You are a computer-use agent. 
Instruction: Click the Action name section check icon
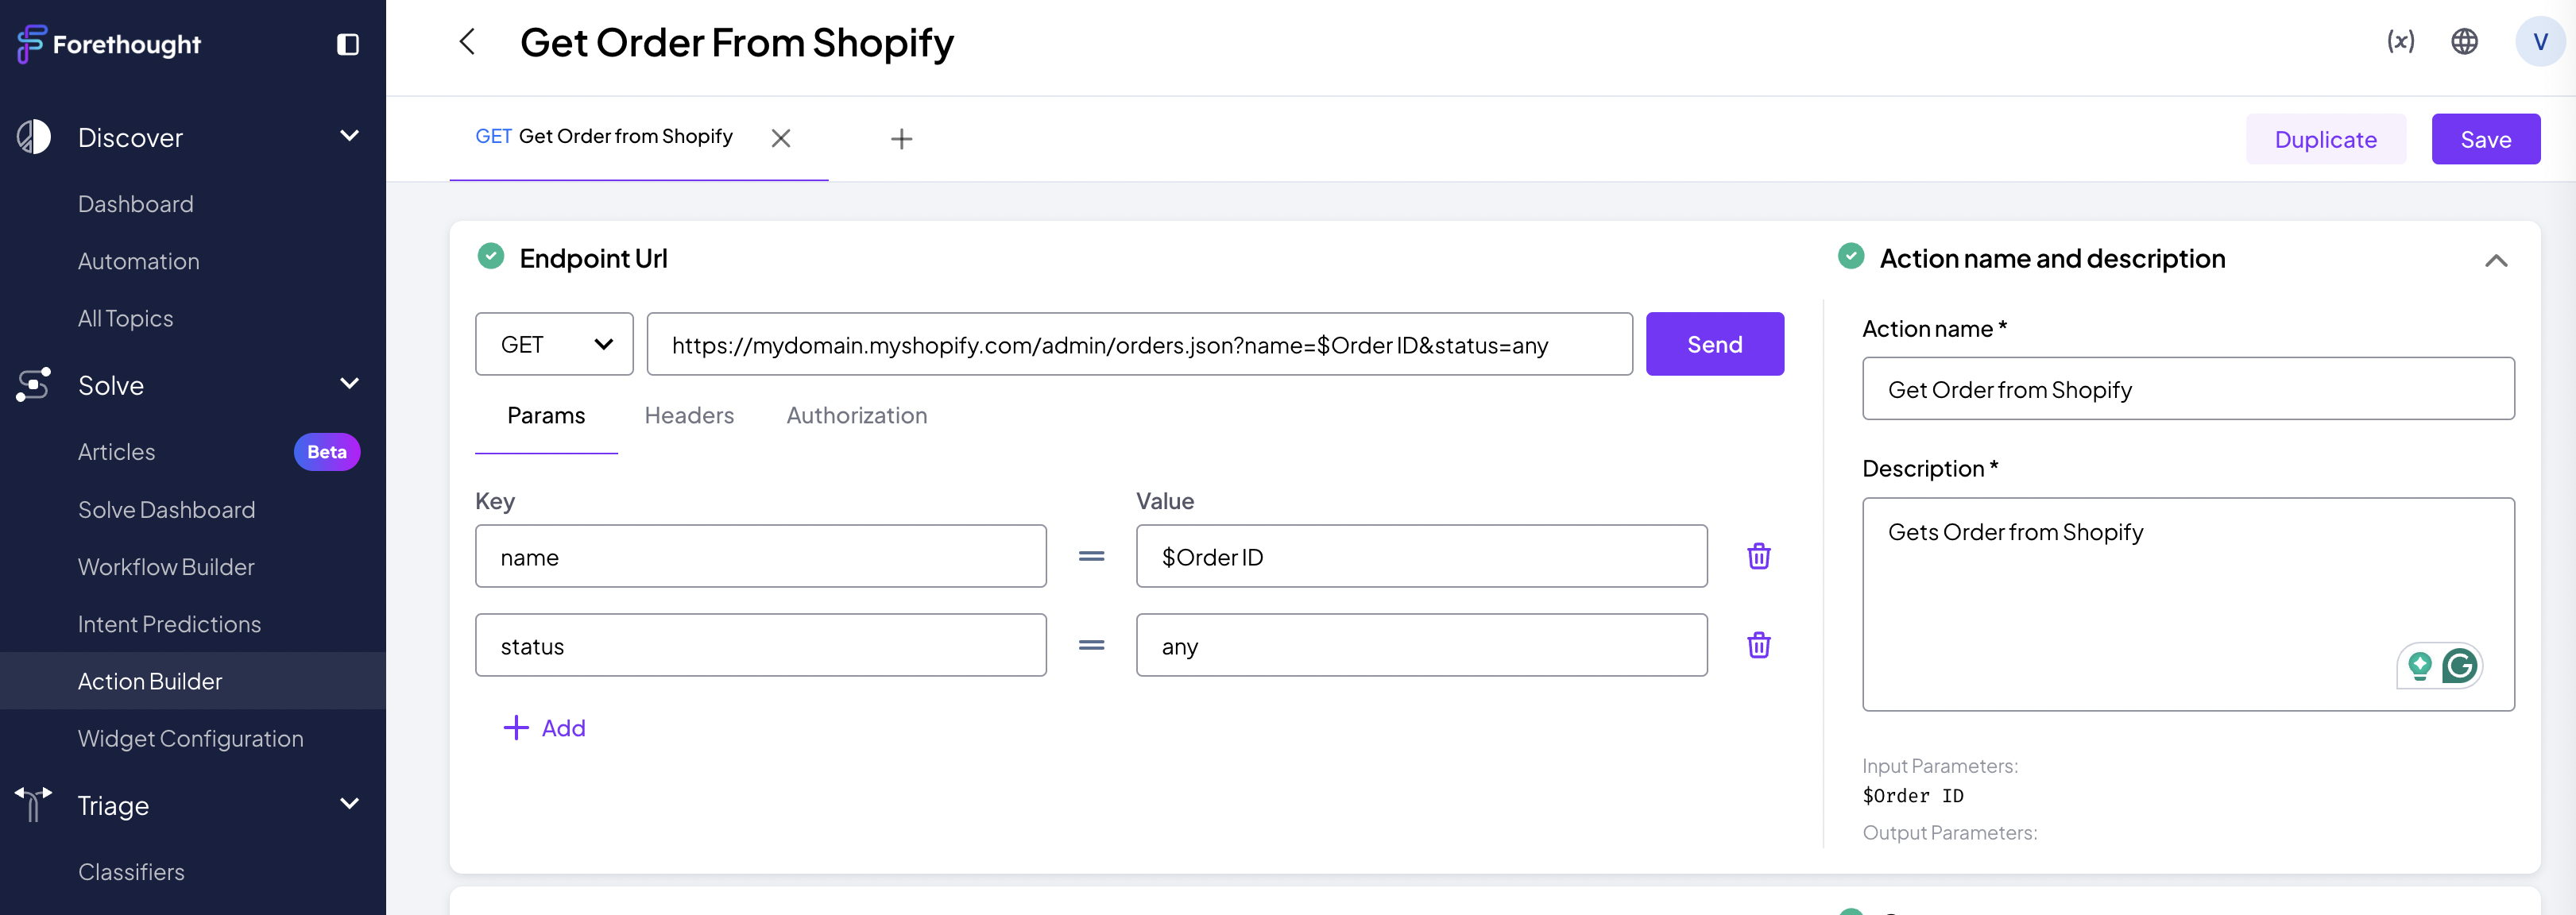pyautogui.click(x=1851, y=257)
